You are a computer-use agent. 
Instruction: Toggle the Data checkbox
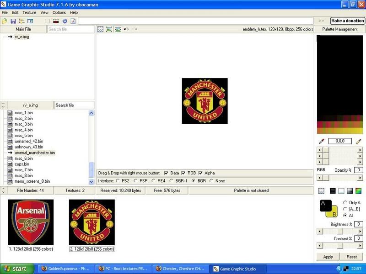coord(166,173)
